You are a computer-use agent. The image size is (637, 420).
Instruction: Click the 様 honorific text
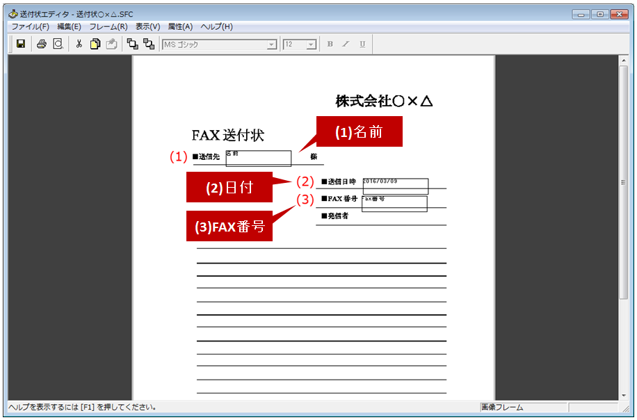[x=314, y=156]
